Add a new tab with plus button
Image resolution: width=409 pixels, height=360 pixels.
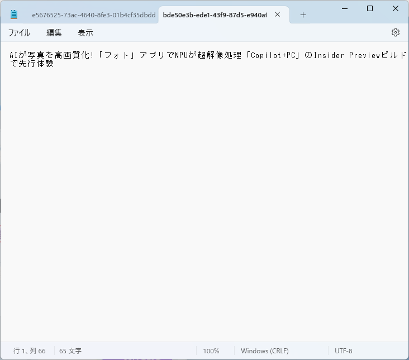[303, 15]
